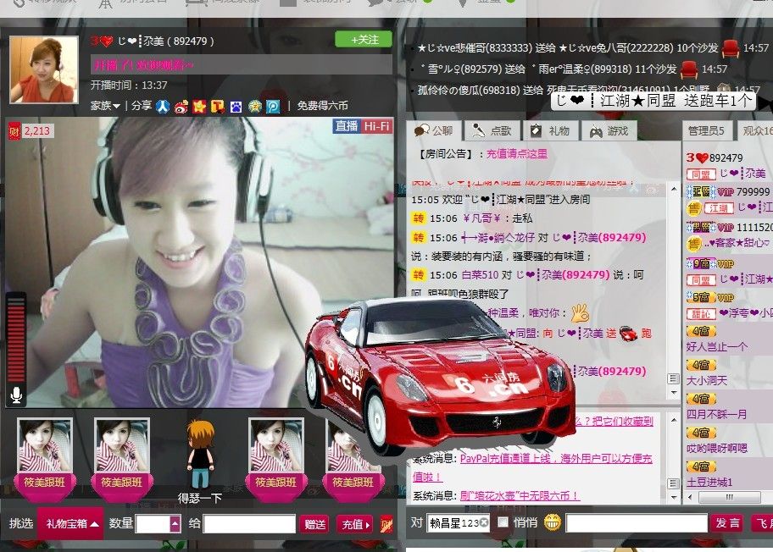Click the user 好人岂止一个 in list
This screenshot has width=773, height=552.
point(717,346)
